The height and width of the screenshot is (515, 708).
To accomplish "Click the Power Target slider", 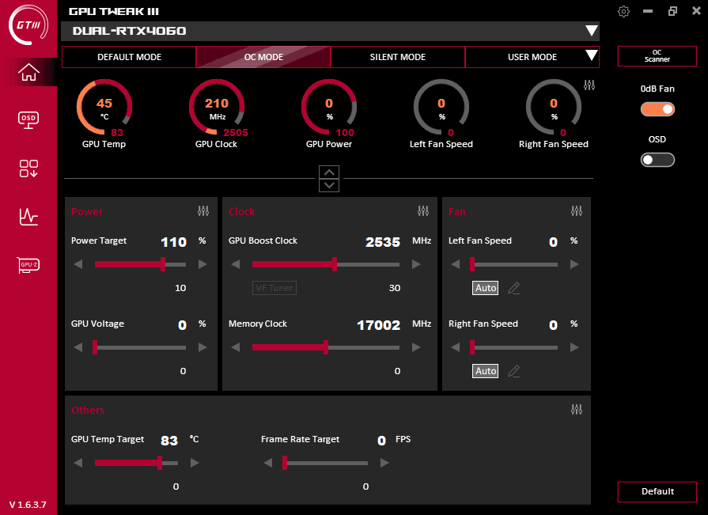I will click(x=141, y=264).
